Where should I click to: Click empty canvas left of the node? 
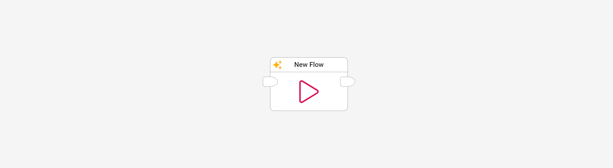(129, 84)
